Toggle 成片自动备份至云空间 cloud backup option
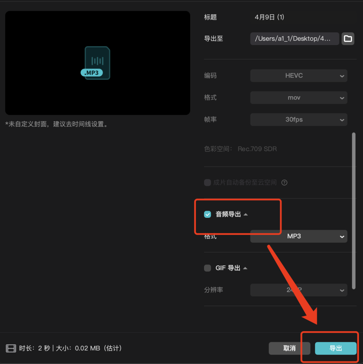363x364 pixels. pos(207,183)
